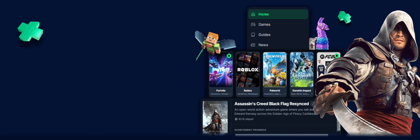Open the Roblox cover art
Viewport: 420px width, 140px height.
tap(248, 70)
